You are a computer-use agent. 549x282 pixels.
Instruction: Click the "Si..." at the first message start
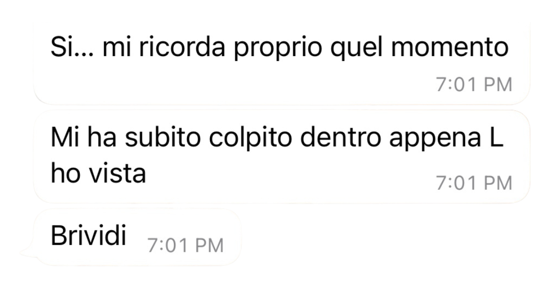coord(72,47)
